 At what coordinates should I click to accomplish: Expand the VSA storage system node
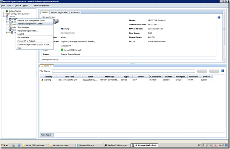pos(7,19)
